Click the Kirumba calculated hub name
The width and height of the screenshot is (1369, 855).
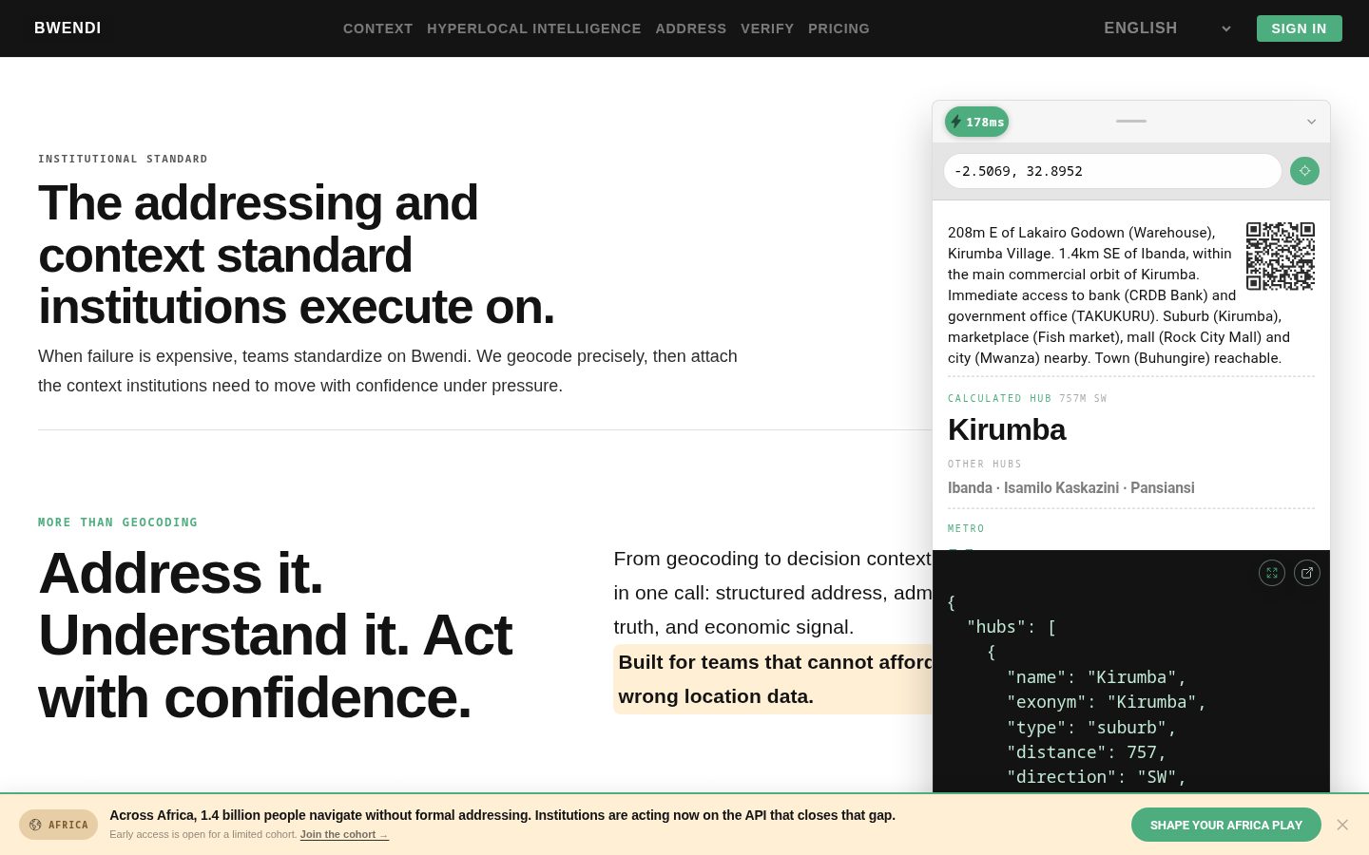pos(1007,429)
